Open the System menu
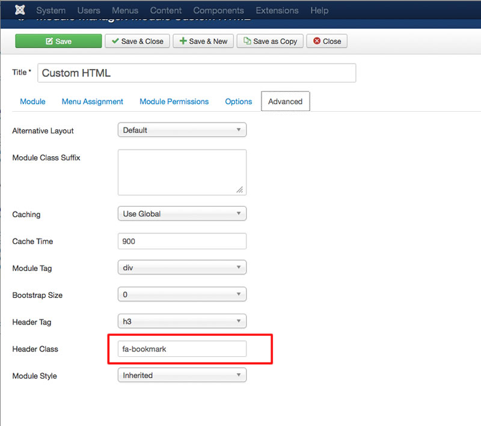The image size is (481, 426). [x=51, y=10]
